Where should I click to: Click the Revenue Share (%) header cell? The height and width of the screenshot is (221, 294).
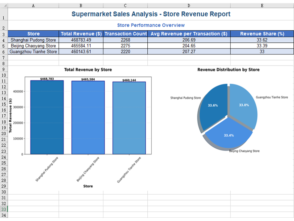(262, 34)
